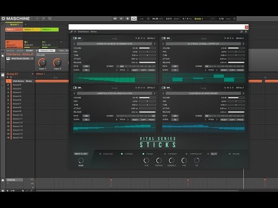The image size is (278, 208).
Task: Switch to the SOUND tab
Action: (30, 51)
